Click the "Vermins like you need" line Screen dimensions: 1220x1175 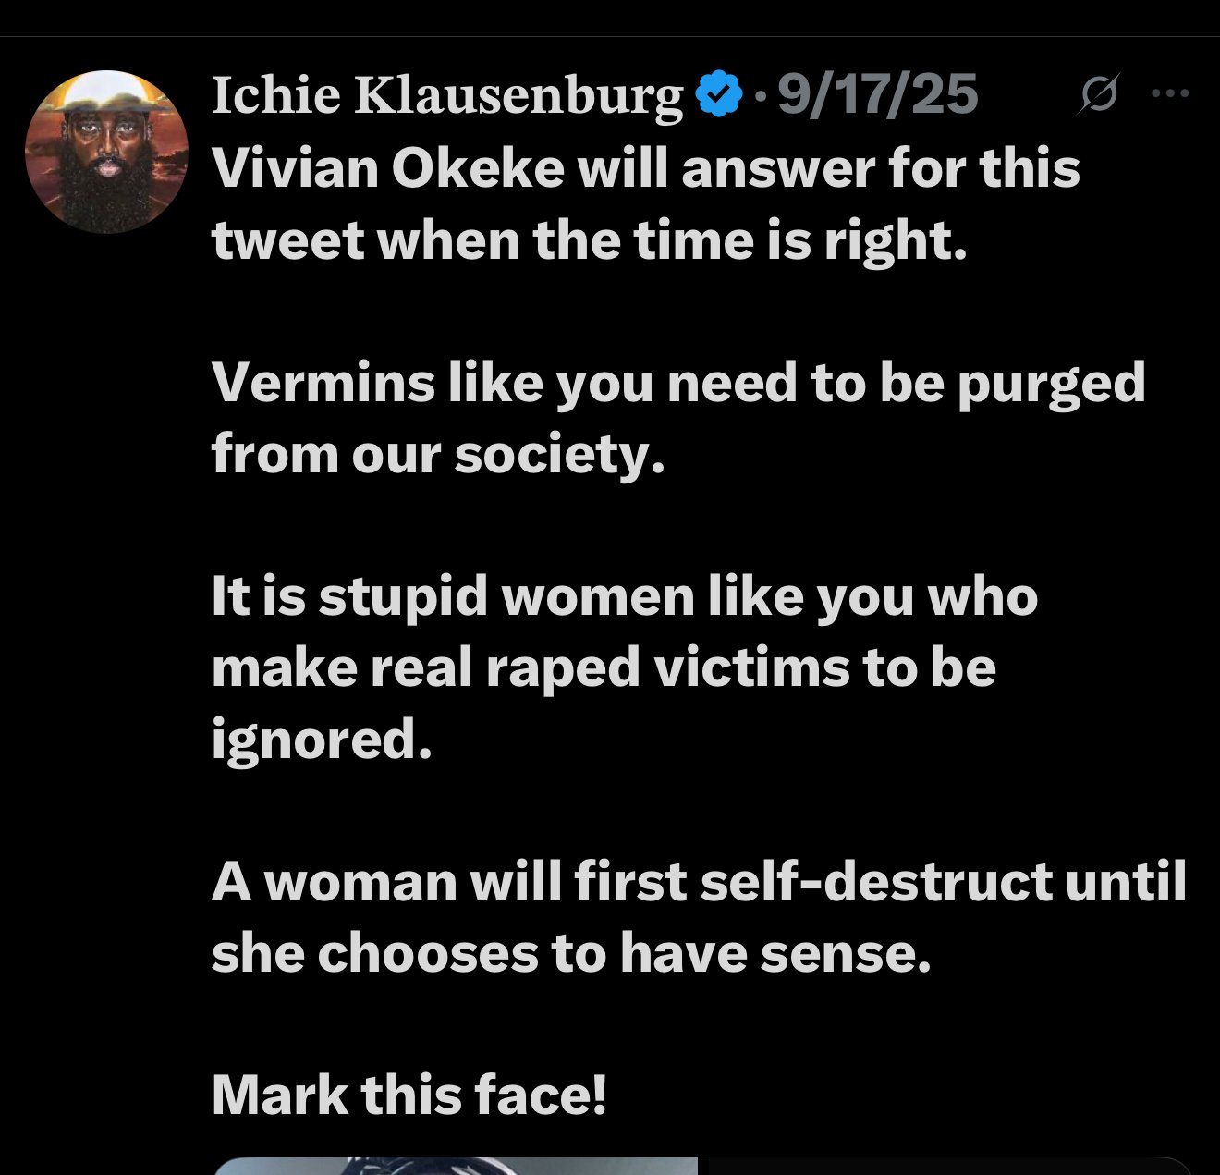[504, 383]
